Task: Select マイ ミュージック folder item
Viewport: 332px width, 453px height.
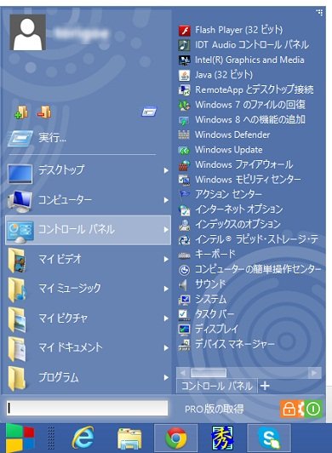Action: [x=89, y=289]
